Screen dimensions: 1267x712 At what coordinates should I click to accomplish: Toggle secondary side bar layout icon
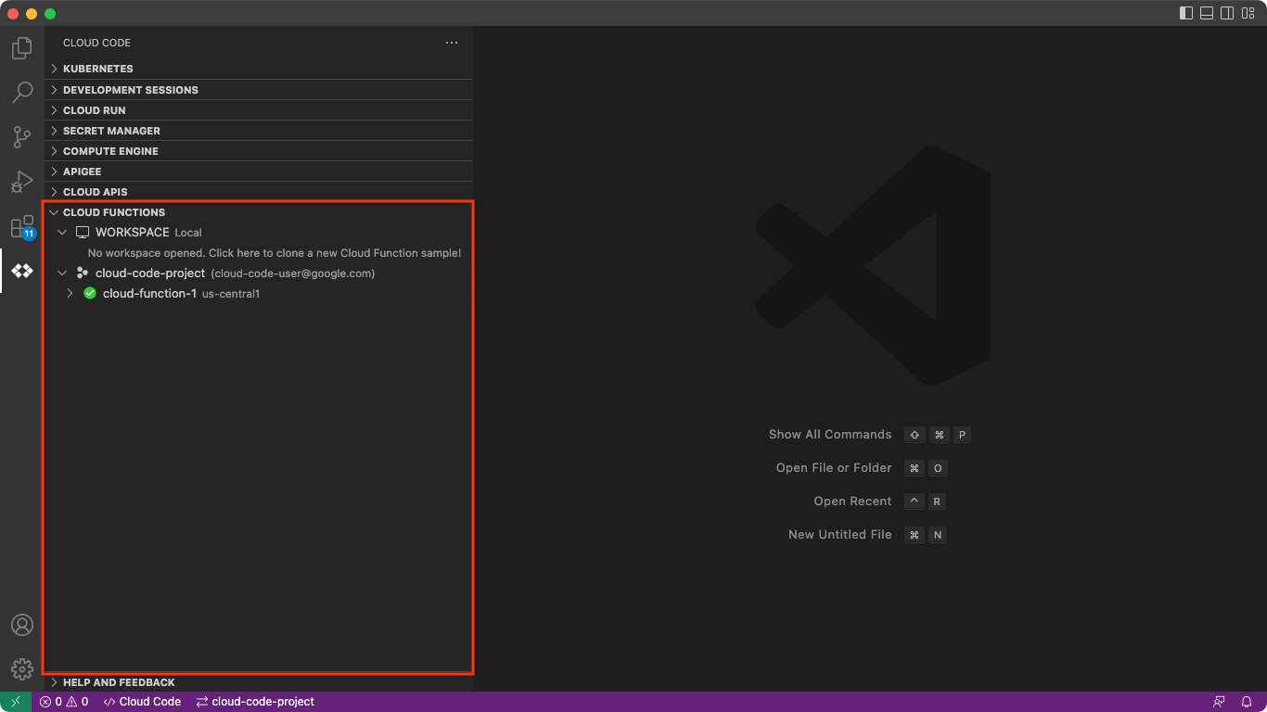(x=1227, y=13)
